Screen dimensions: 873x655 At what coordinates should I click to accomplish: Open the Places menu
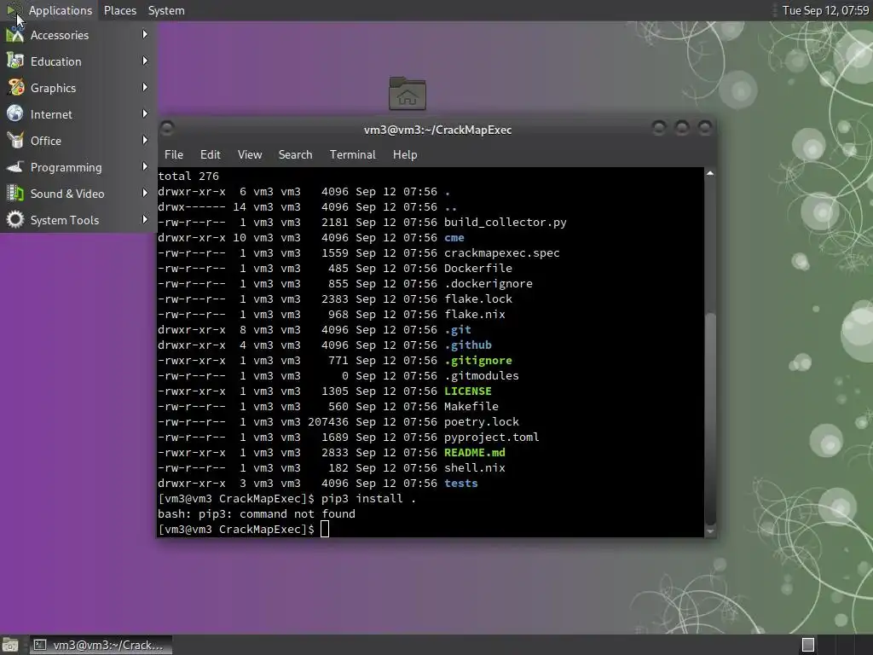pos(119,10)
